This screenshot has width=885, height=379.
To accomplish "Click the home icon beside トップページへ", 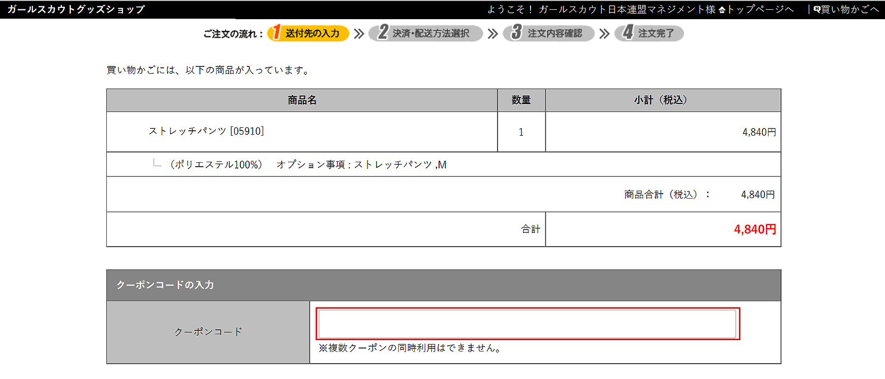I will coord(722,10).
